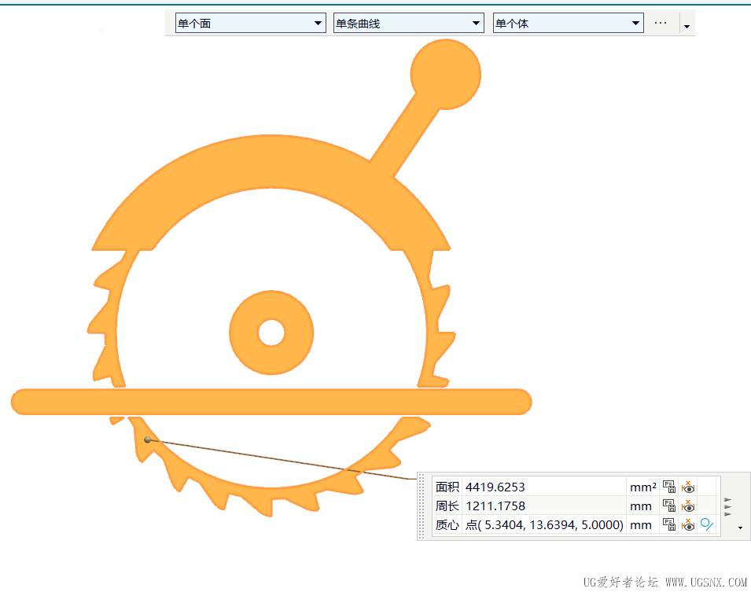Expand the selection bar overflow arrow
751x592 pixels.
(x=687, y=27)
